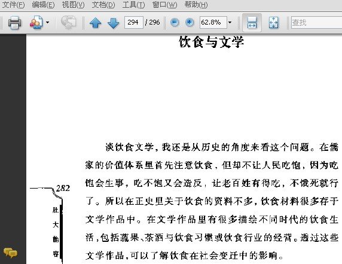Click the collaborate people icon
The width and height of the screenshot is (342, 264).
[36, 22]
